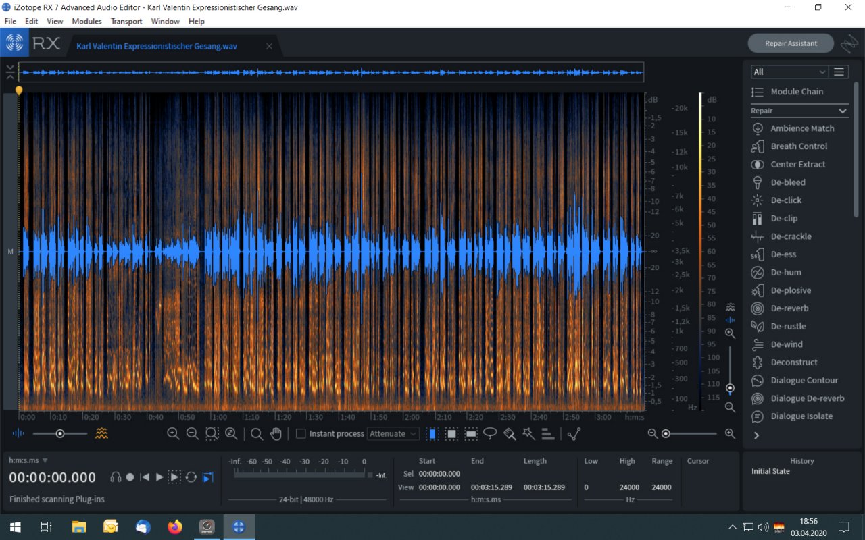865x540 pixels.
Task: Collapse the waveform overview strip
Action: [x=9, y=72]
